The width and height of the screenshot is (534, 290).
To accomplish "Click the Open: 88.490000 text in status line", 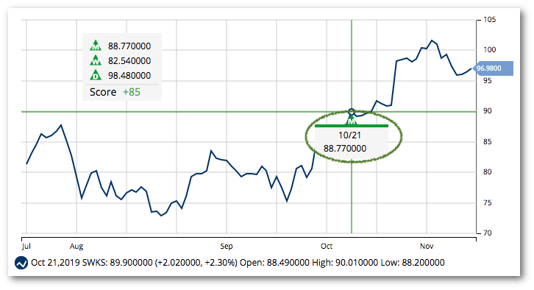I will (x=274, y=263).
